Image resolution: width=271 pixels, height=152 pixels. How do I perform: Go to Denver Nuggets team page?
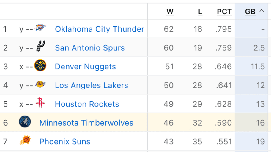[x=85, y=67]
